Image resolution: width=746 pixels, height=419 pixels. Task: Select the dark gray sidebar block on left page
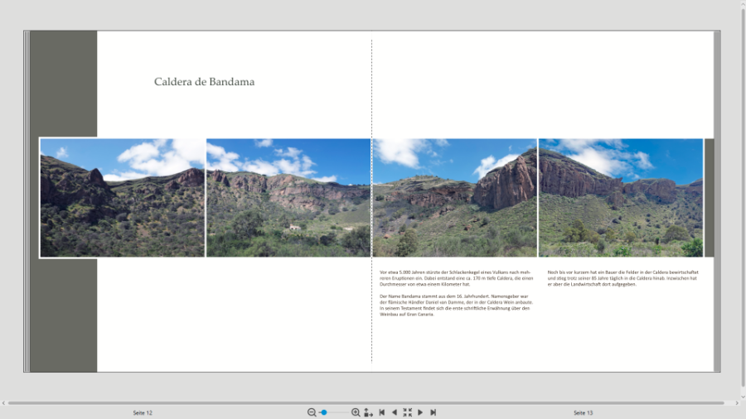tap(64, 201)
